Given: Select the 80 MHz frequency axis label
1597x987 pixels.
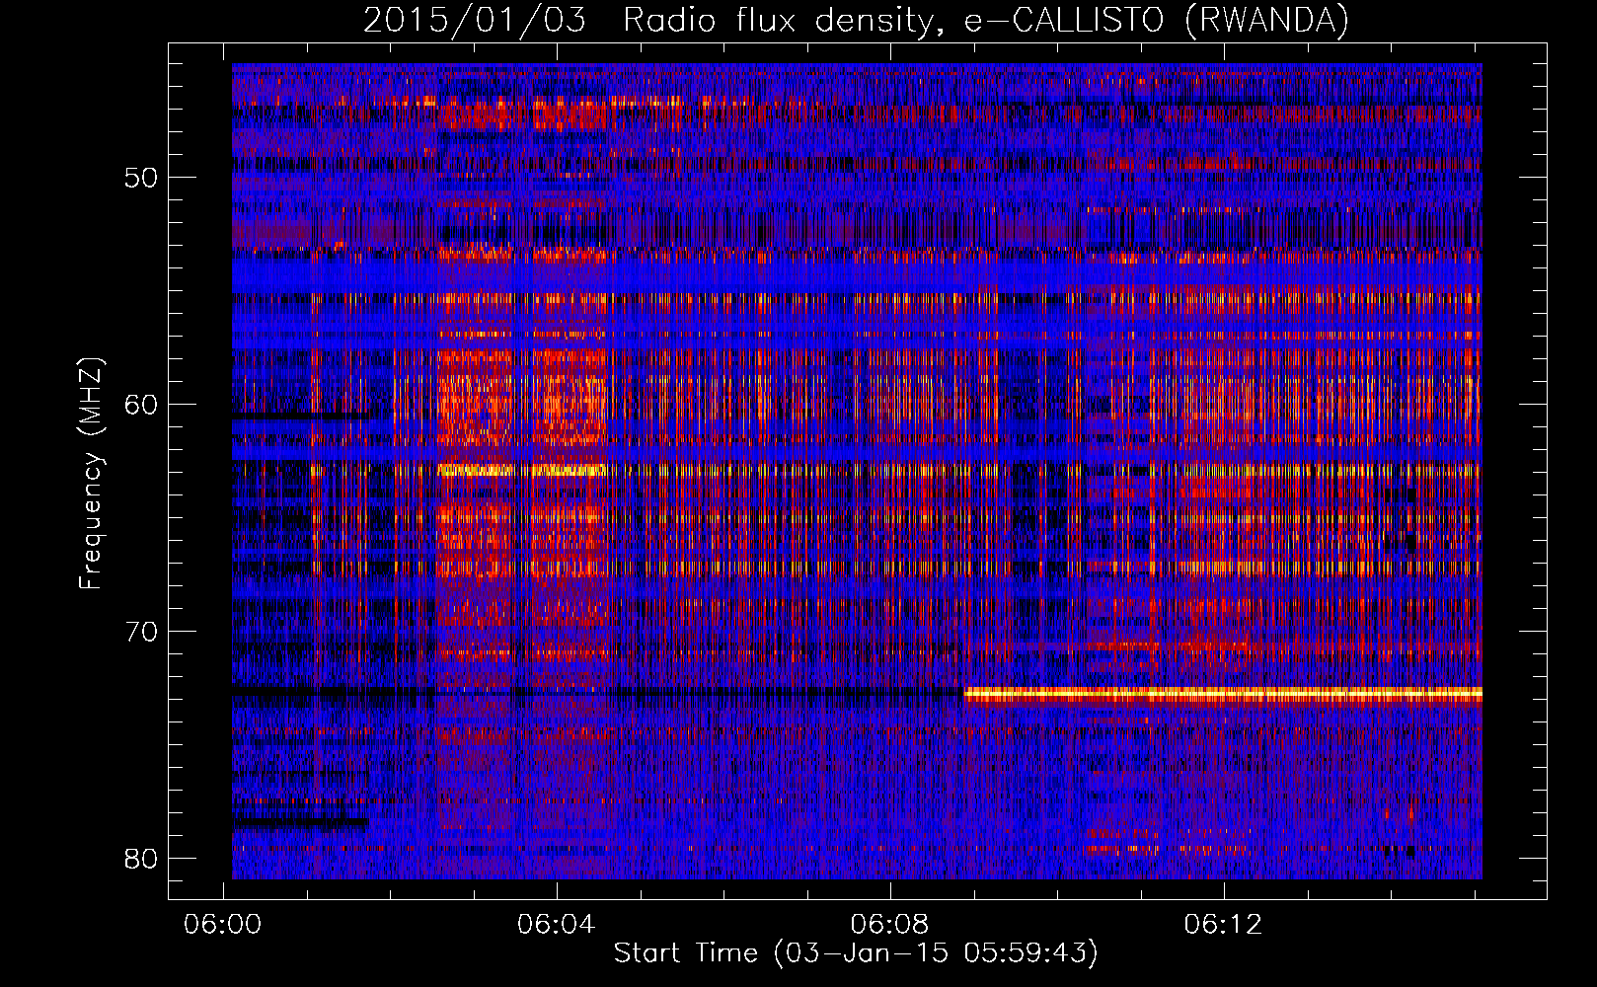Looking at the screenshot, I should pos(141,859).
